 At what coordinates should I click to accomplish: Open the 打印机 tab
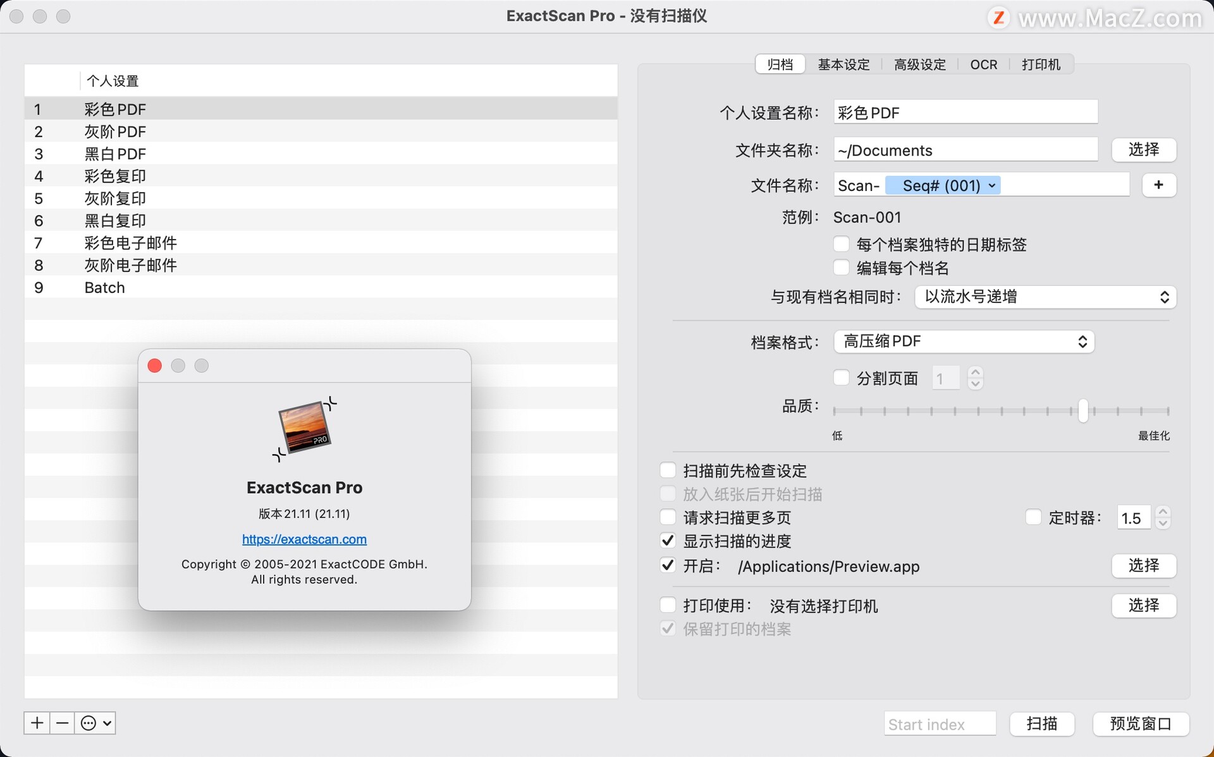1041,65
